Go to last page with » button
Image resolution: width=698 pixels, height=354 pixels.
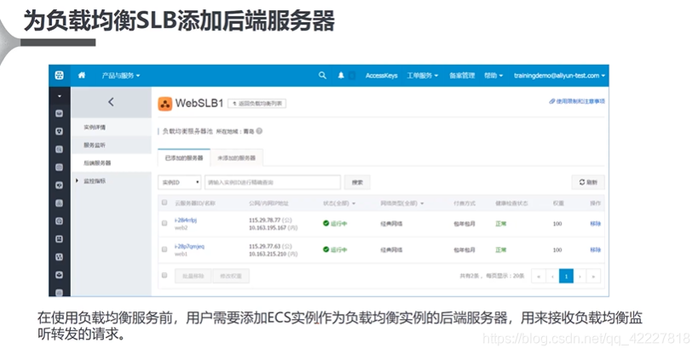pos(593,277)
